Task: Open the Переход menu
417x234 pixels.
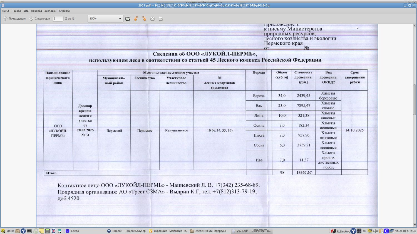Action: [36, 11]
